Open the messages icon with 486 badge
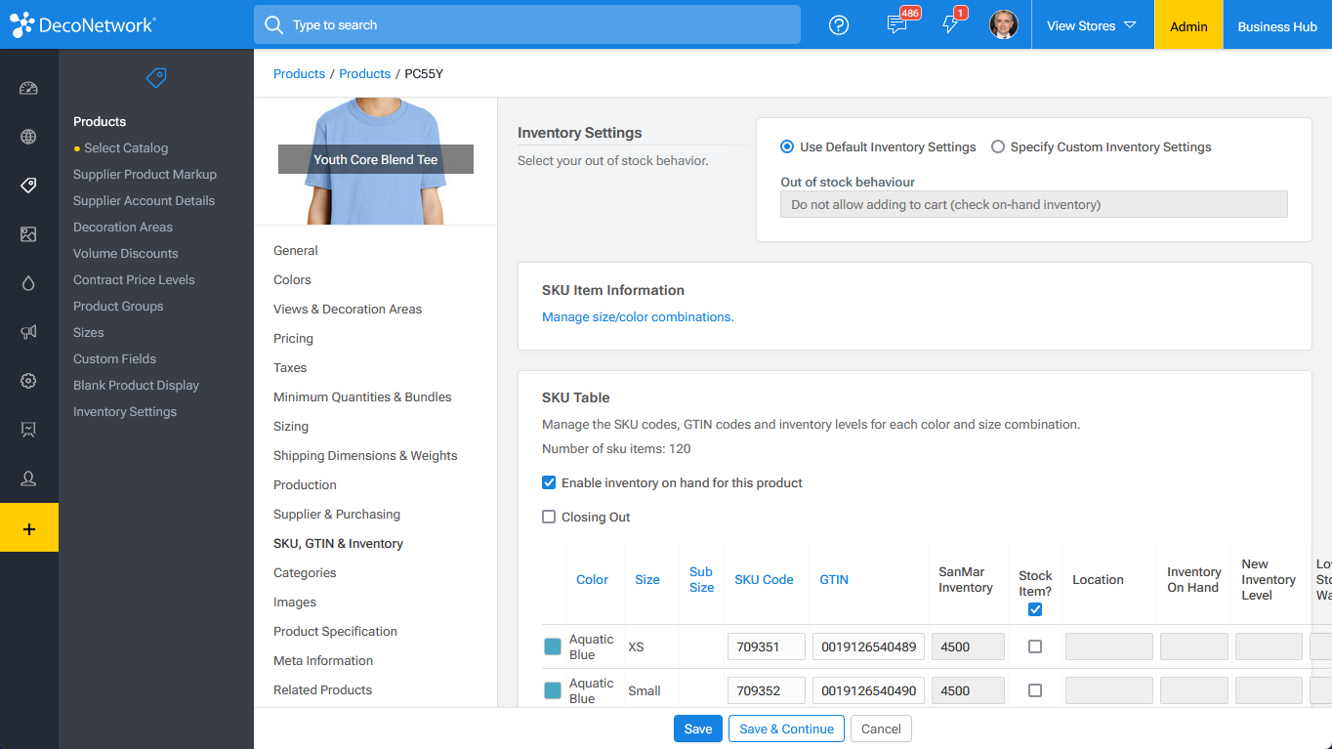Viewport: 1332px width, 749px height. [896, 25]
